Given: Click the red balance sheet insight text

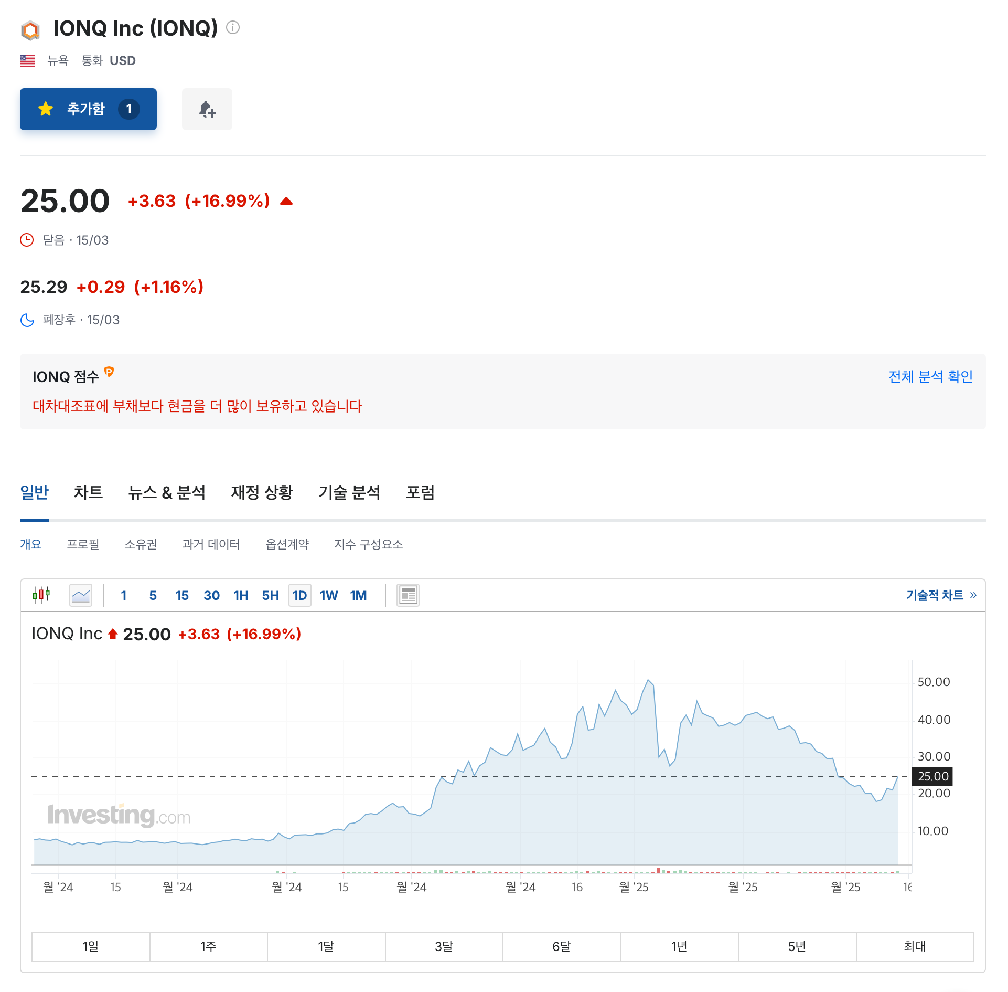Looking at the screenshot, I should [197, 406].
